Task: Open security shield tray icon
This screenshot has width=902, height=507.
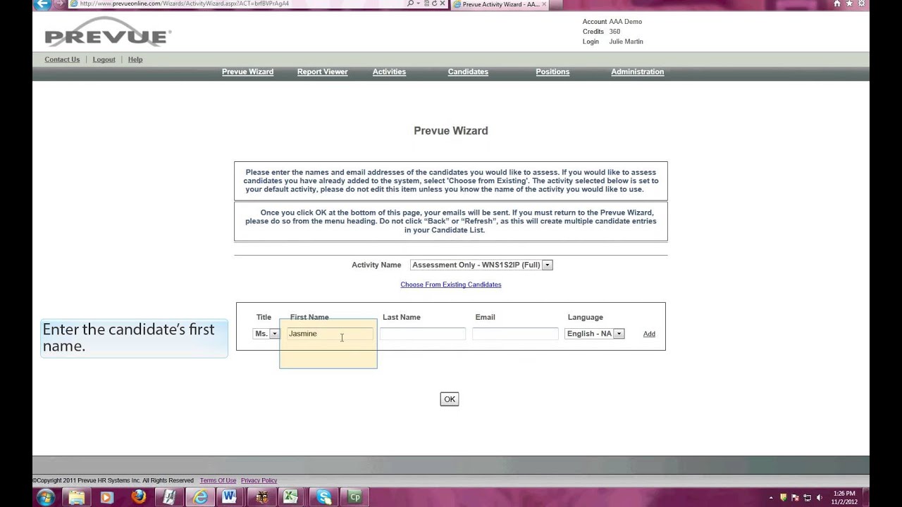Action: [783, 498]
